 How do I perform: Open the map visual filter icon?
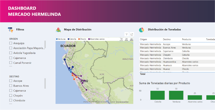tap(127, 34)
